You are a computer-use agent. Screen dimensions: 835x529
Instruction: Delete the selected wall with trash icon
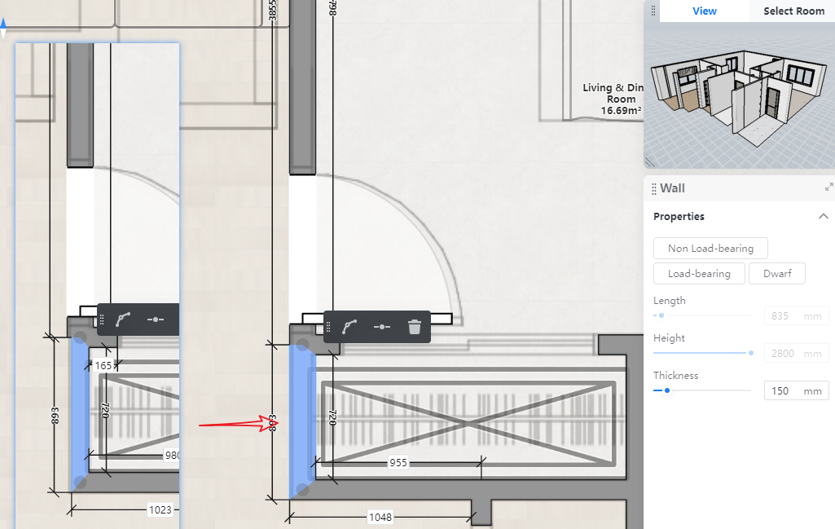point(415,327)
